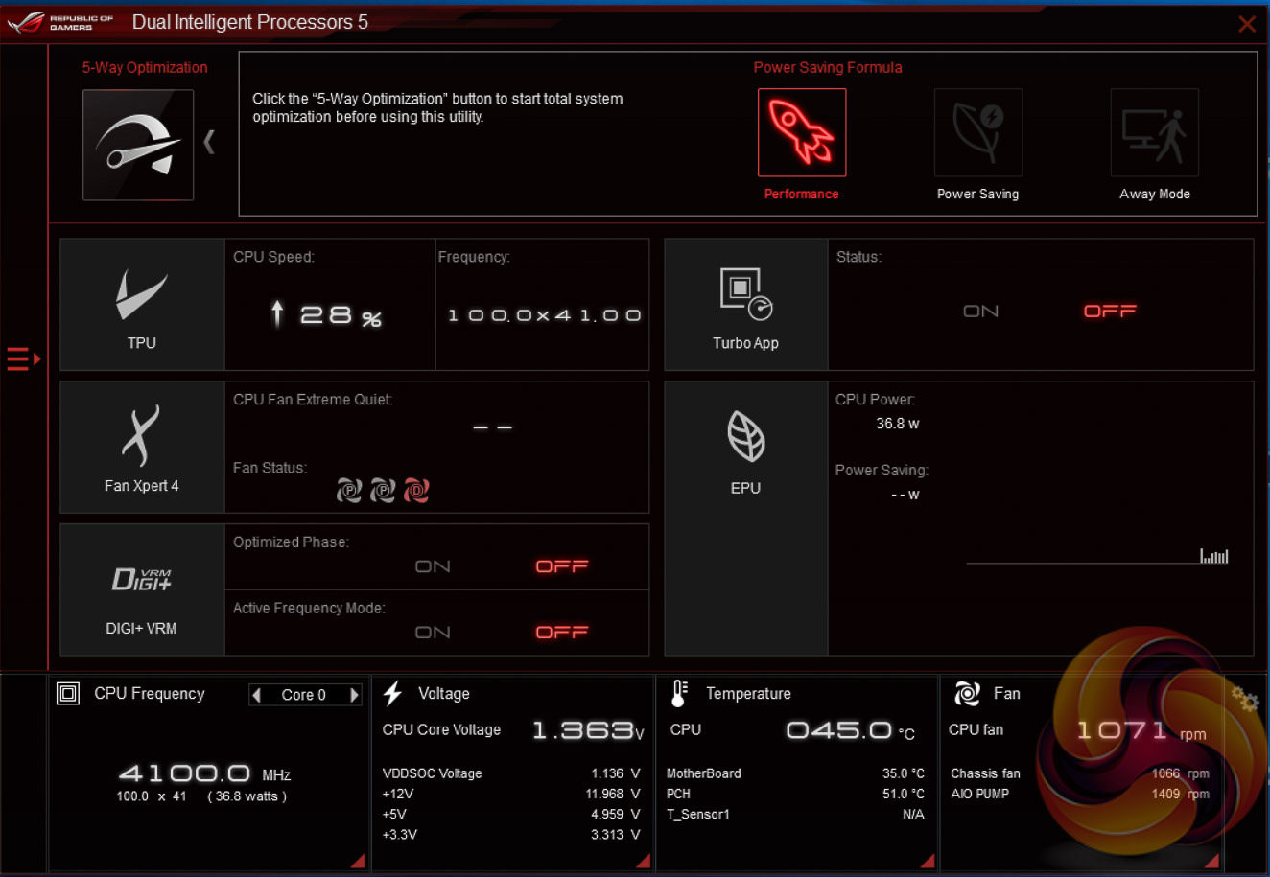Collapse the description panel with left chevron
This screenshot has width=1270, height=877.
tap(209, 143)
